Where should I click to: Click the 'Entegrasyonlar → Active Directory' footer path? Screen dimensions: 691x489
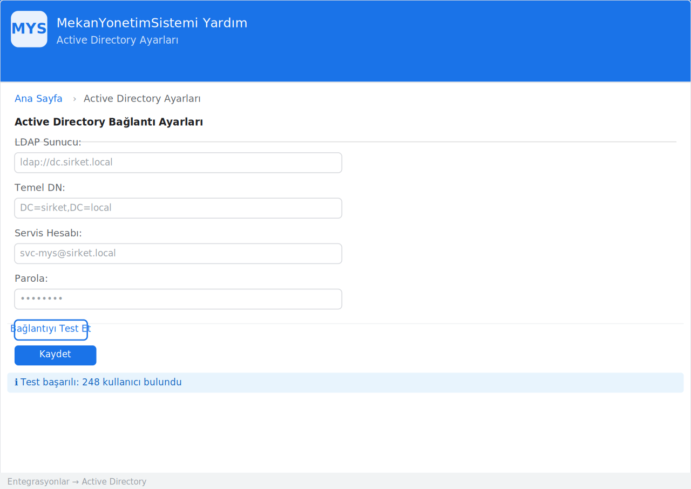[77, 481]
